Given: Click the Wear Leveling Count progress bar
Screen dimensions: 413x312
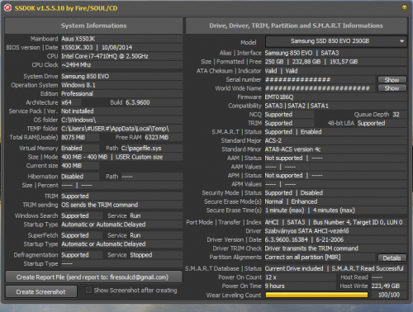Looking at the screenshot, I should pyautogui.click(x=316, y=295).
